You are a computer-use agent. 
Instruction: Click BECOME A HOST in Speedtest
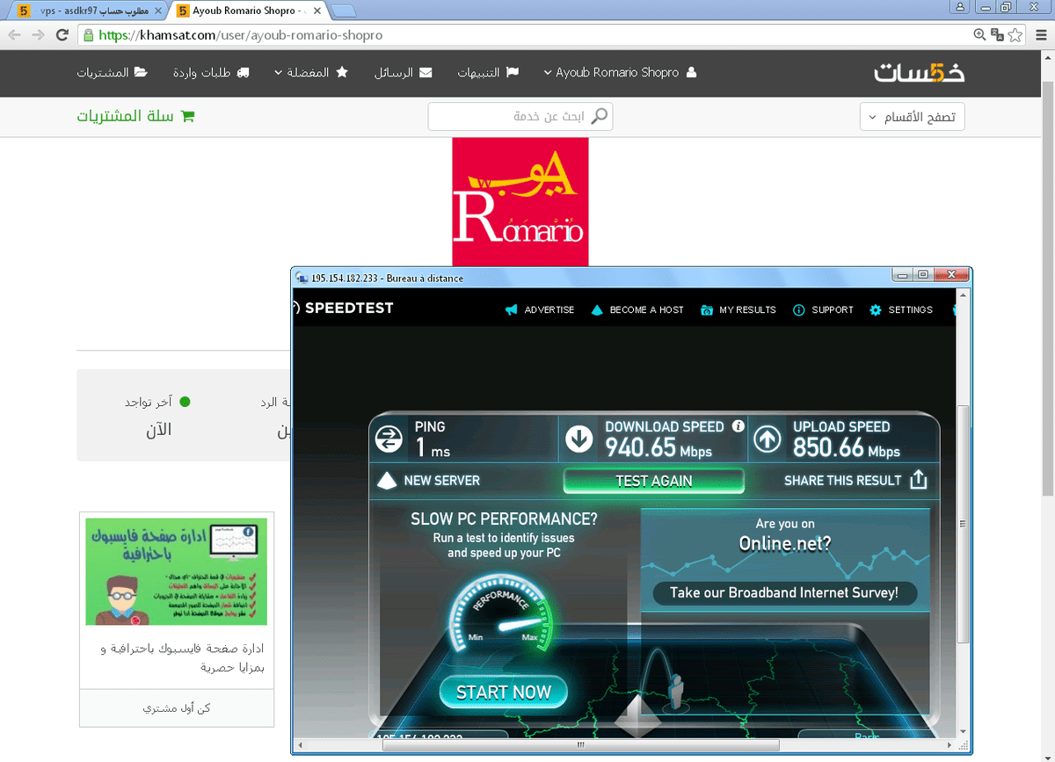pyautogui.click(x=637, y=309)
